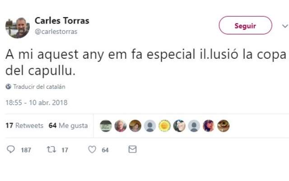Open the first gray default liker avatar

[x=150, y=126]
